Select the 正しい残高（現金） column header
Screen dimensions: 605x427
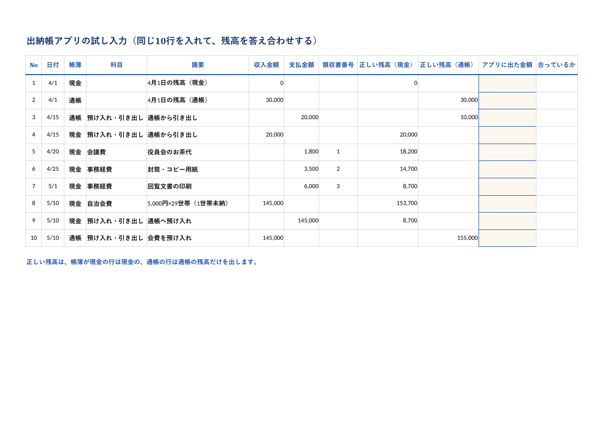[x=388, y=65]
